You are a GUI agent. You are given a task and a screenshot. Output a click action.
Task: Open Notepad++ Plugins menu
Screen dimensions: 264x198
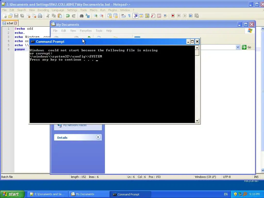[112, 10]
